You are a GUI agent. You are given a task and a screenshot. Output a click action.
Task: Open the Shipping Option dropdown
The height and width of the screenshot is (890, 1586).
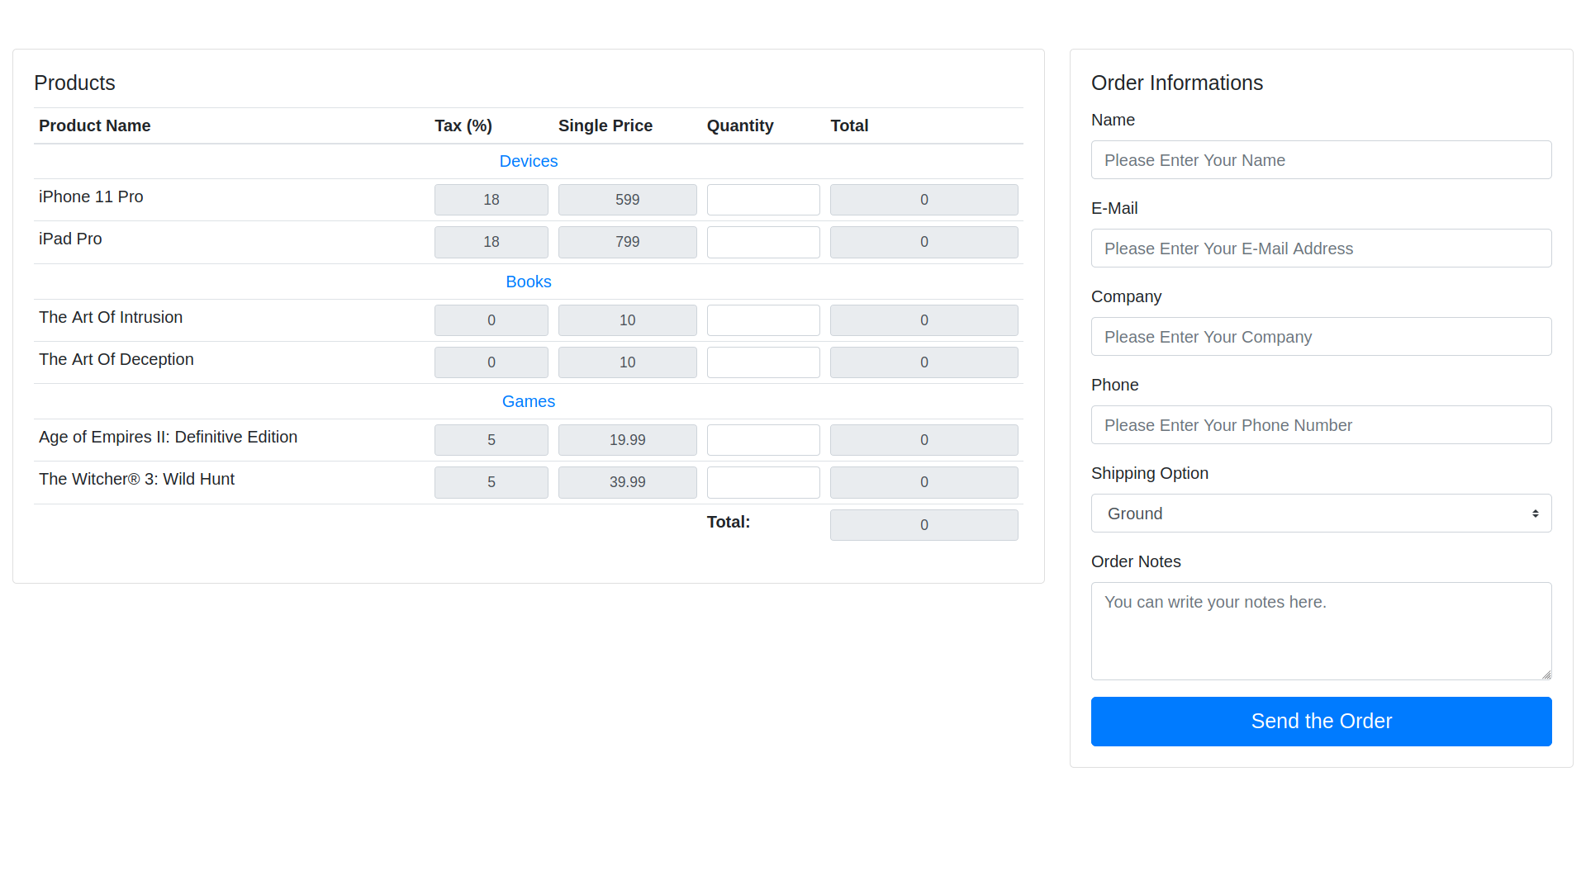[x=1320, y=513]
